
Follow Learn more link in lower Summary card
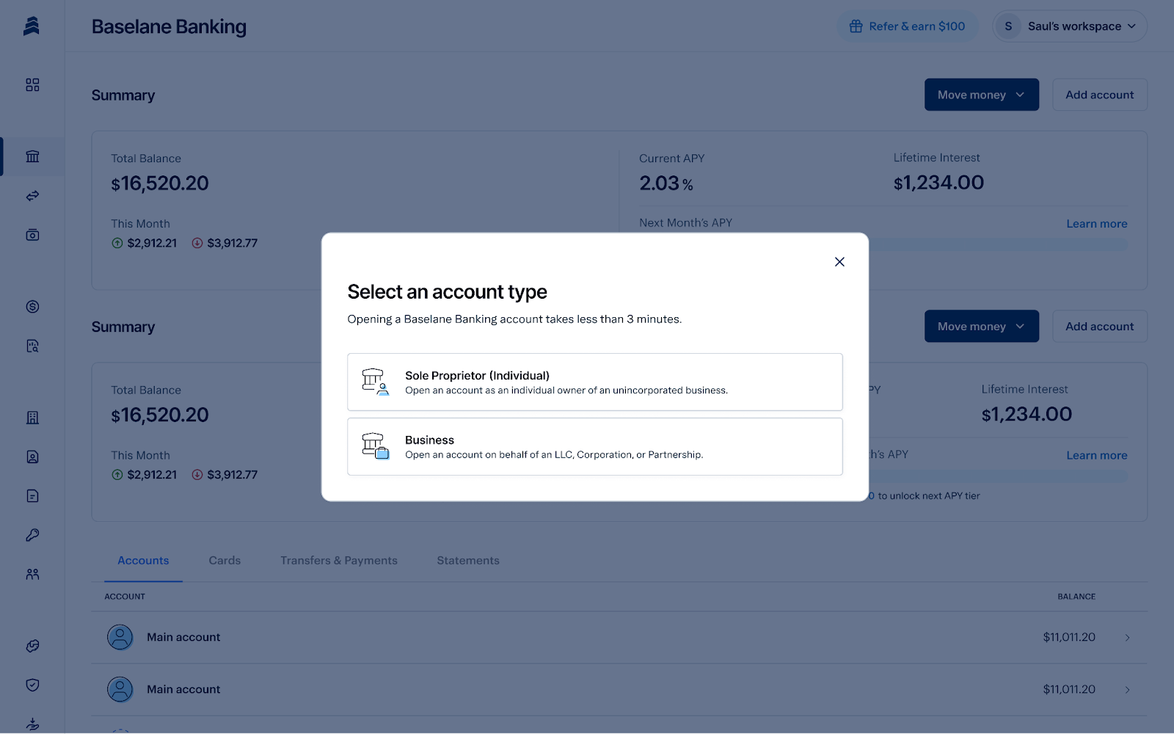[1096, 455]
